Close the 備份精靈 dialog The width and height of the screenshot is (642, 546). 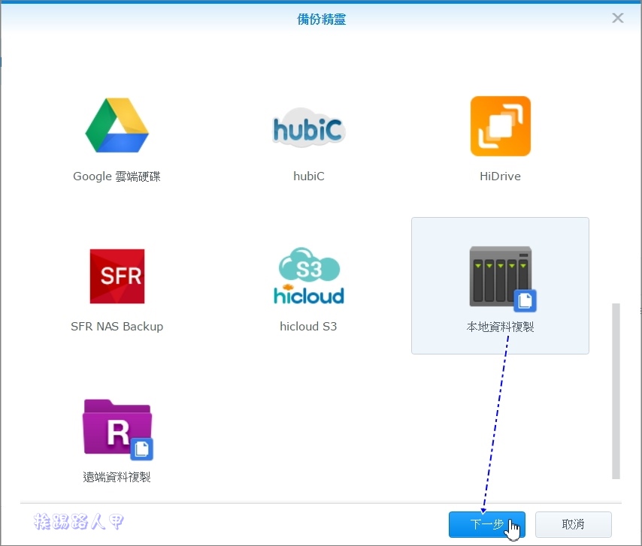point(617,18)
